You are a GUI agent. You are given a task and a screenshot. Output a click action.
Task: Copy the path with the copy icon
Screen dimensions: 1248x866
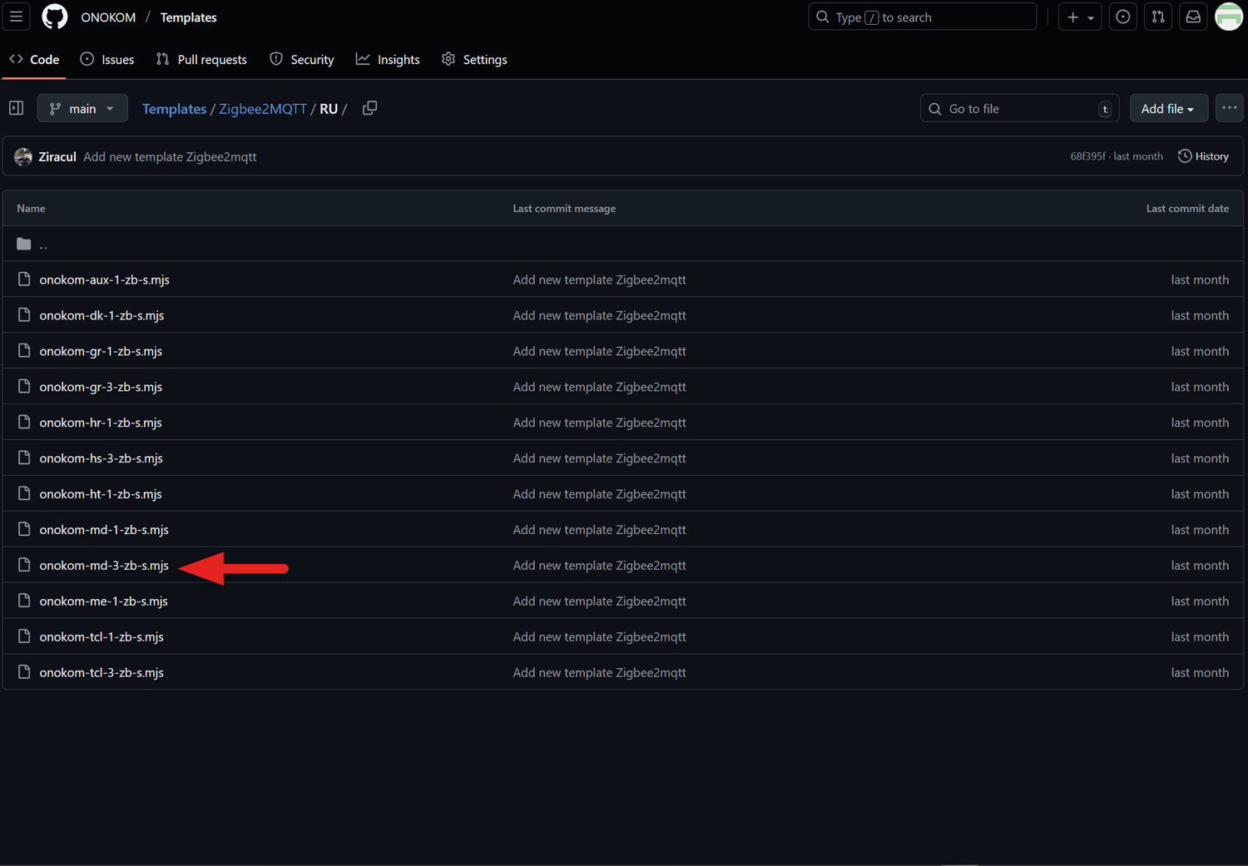(369, 108)
